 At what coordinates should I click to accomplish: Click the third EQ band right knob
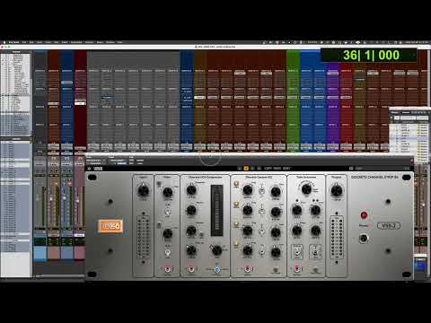coord(276,231)
